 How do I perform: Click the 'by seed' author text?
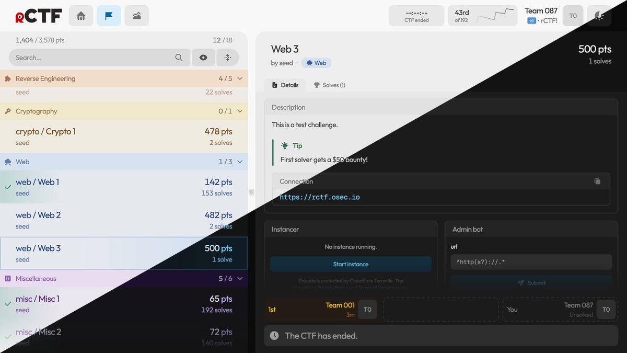[x=282, y=63]
